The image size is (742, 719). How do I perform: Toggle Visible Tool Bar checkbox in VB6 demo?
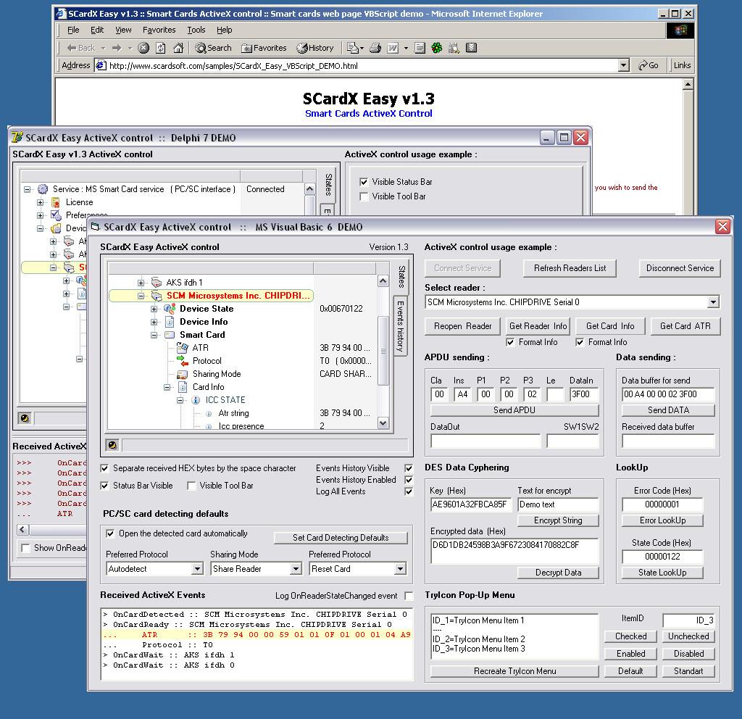(x=191, y=486)
